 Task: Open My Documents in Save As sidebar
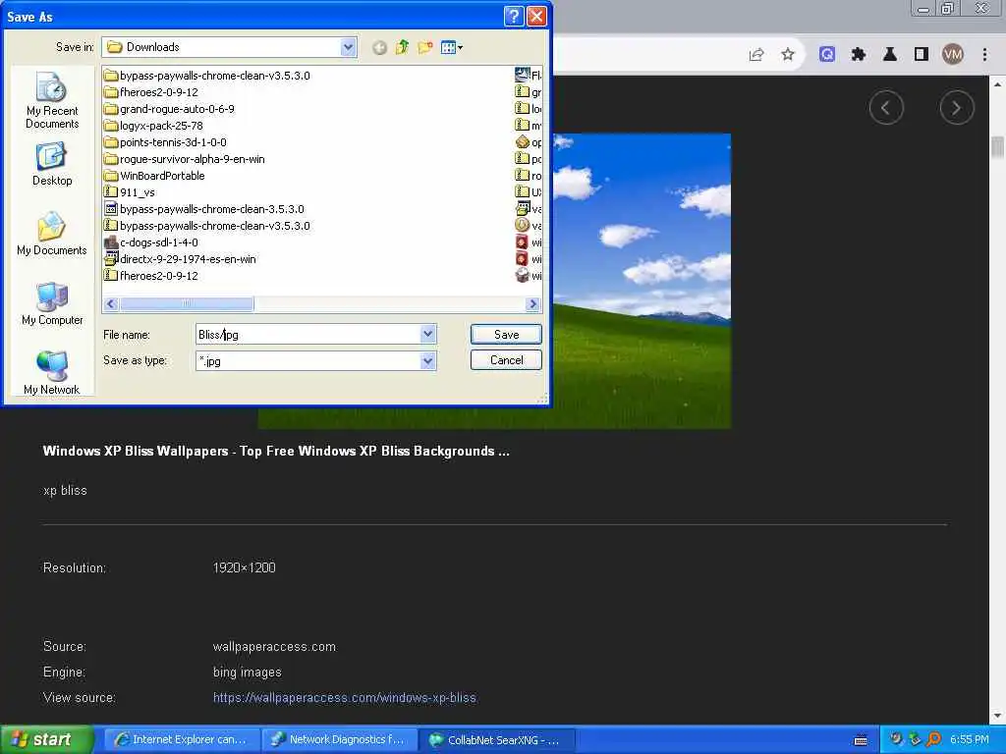52,234
